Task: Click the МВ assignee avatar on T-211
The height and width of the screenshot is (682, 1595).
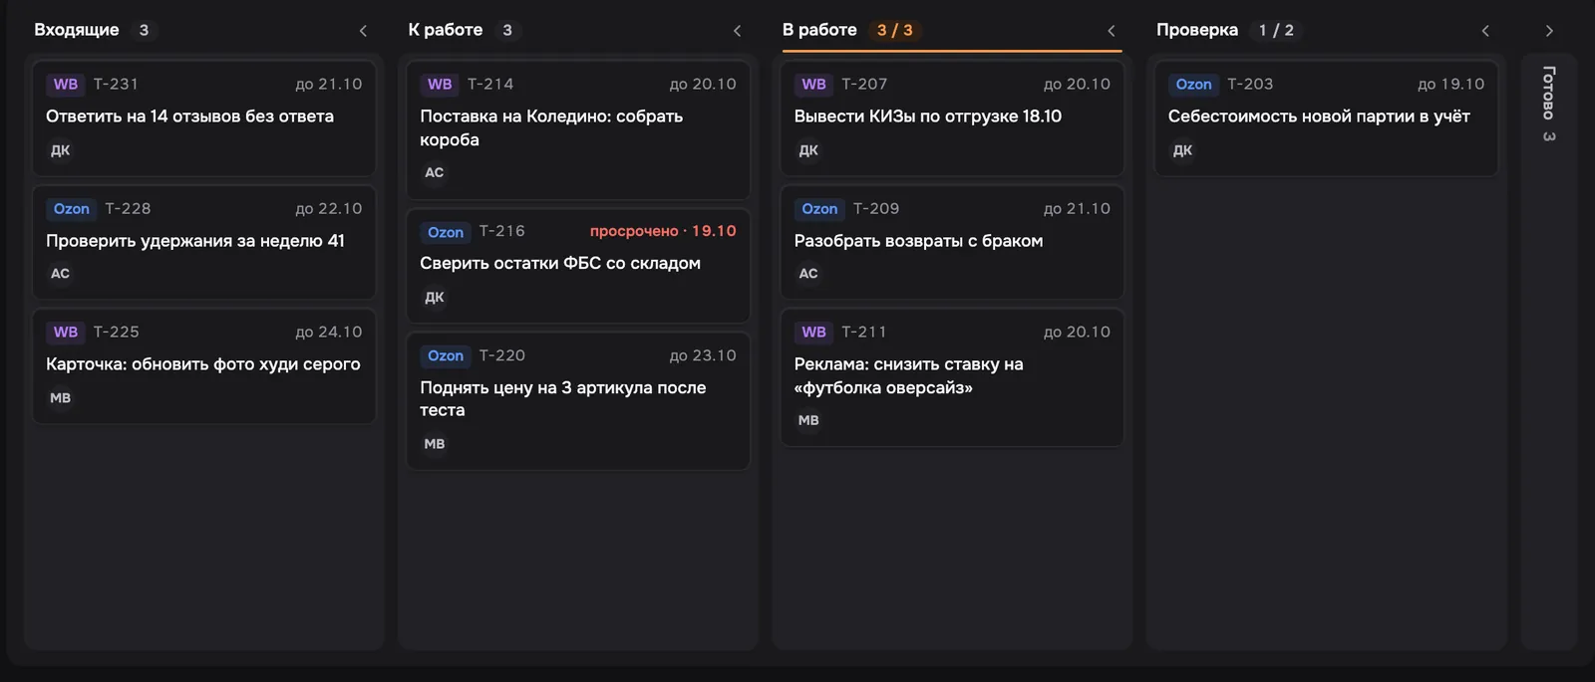Action: [808, 421]
